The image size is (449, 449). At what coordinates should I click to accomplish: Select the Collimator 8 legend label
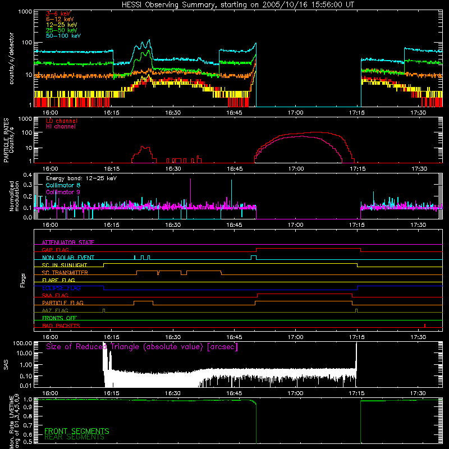[x=63, y=185]
